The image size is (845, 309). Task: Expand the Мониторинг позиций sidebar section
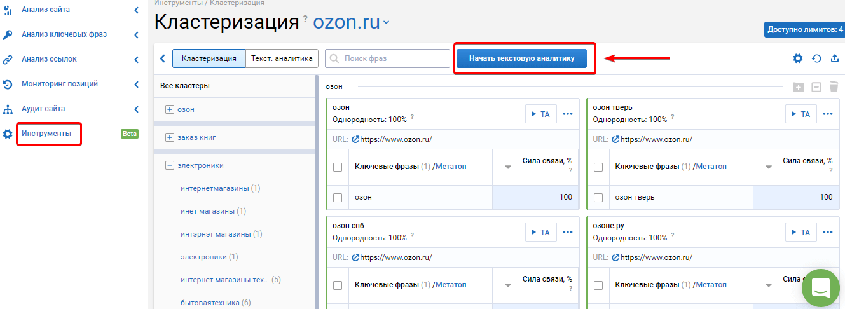[136, 84]
